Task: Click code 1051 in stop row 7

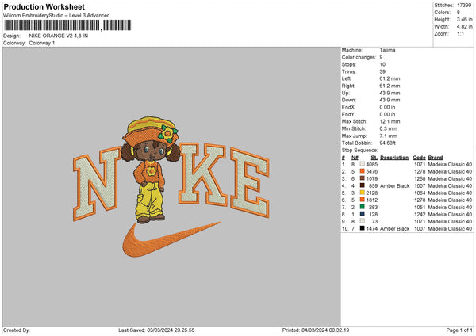Action: (420, 208)
